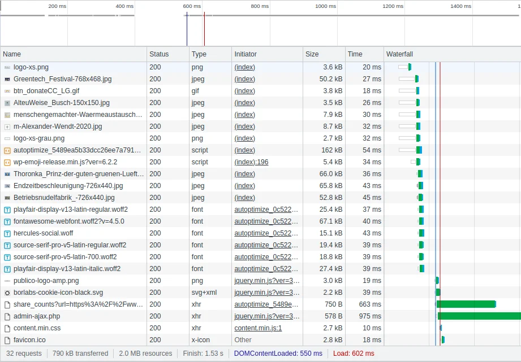521x362 pixels.
Task: Open (index) initiator link for Greentech_Festival row
Action: [244, 79]
